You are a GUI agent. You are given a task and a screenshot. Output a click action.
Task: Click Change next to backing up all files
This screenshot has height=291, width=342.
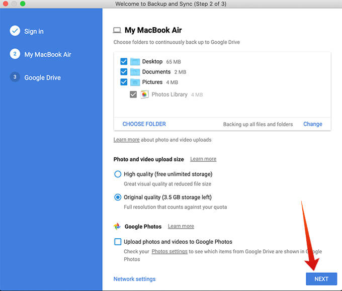312,124
